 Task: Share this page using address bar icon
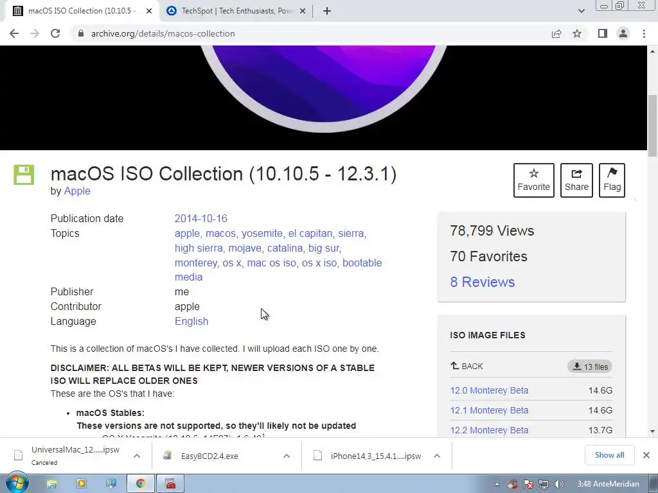[556, 33]
